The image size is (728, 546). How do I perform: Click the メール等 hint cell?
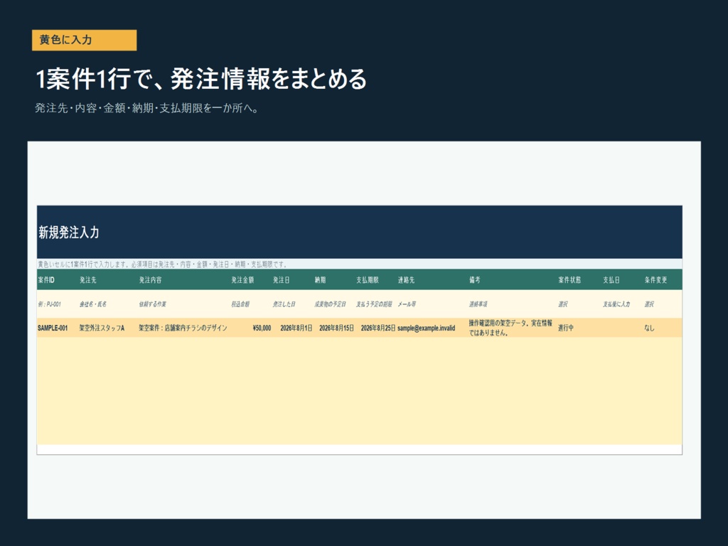coord(407,304)
